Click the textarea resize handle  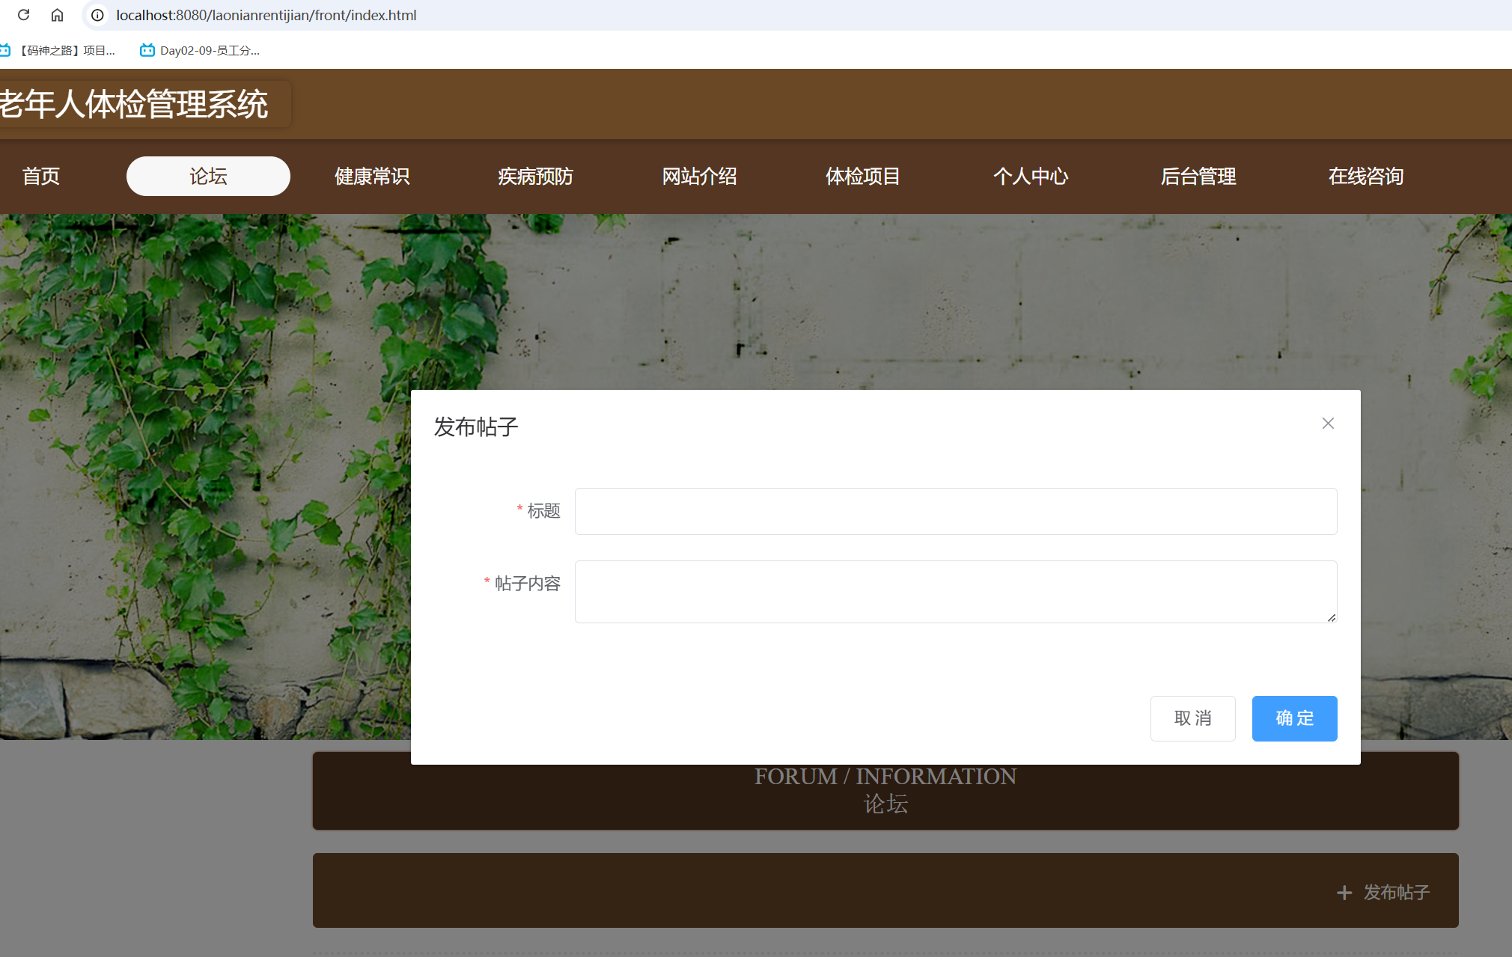pyautogui.click(x=1332, y=617)
